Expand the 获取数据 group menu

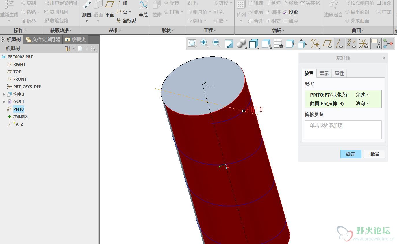coord(61,30)
